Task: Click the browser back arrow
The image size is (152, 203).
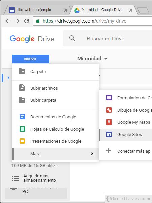Action: pyautogui.click(x=8, y=21)
